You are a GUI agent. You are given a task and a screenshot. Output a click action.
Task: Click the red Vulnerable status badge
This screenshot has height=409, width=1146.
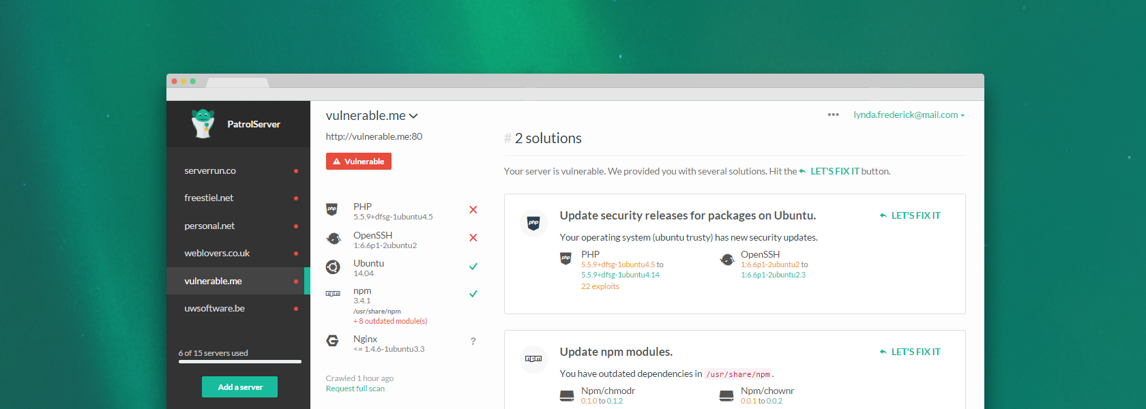(359, 162)
